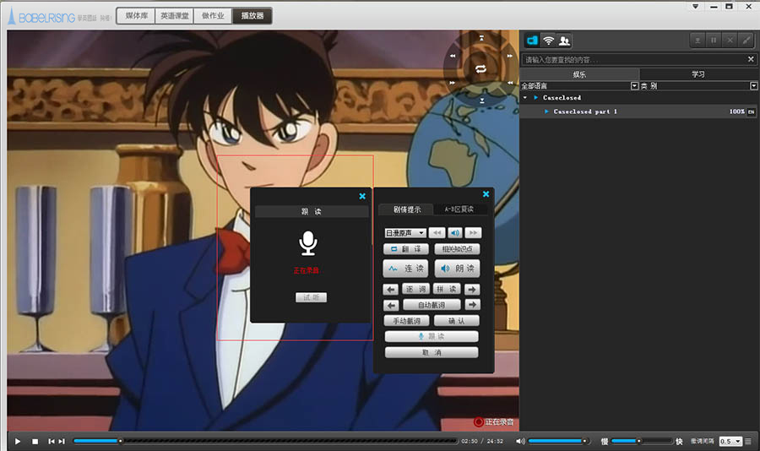Viewport: 760px width, 451px height.
Task: Click the 朗读 read aloud button
Action: click(457, 269)
